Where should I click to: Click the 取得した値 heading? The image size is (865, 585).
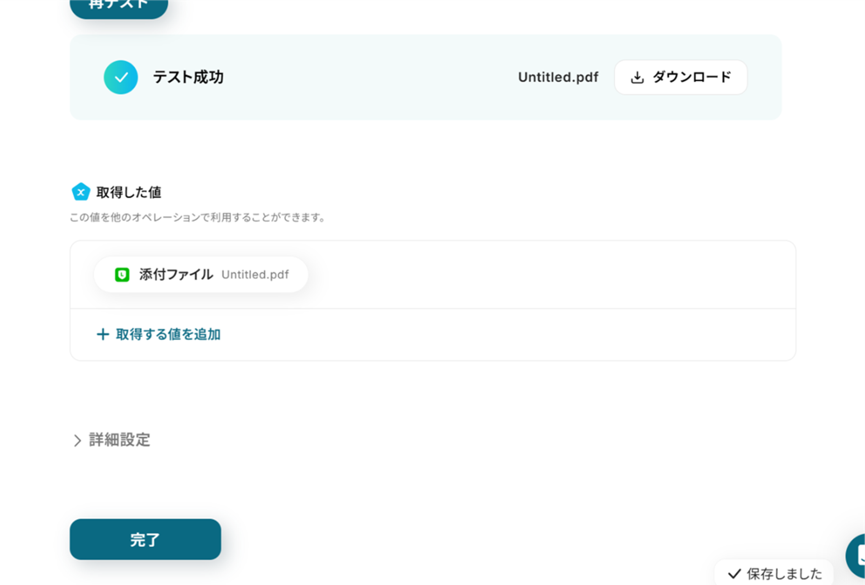tap(129, 192)
